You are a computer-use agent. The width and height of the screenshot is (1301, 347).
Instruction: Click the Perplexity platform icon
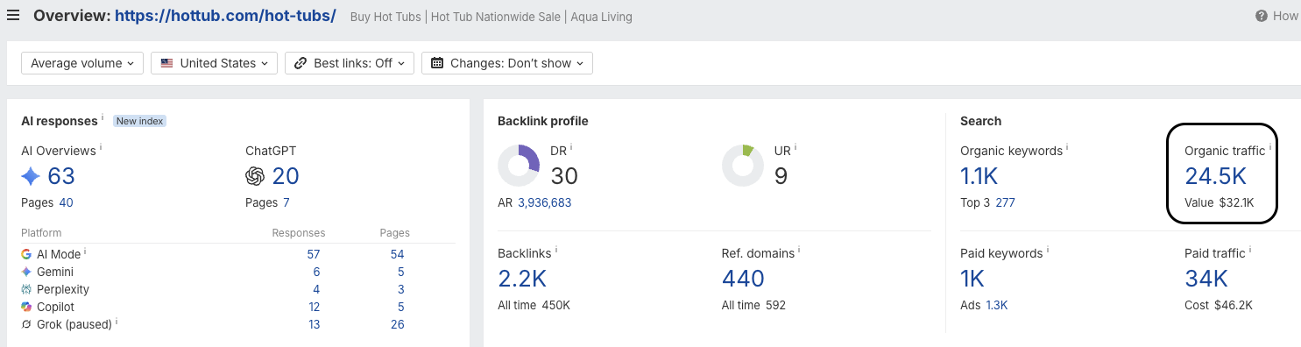[26, 289]
